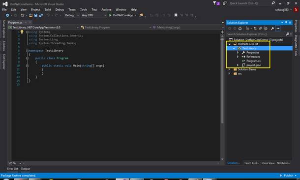Screen dimensions: 300x180
Task: Collapse the namespace TestLibrary code block
Action: [x=27, y=51]
